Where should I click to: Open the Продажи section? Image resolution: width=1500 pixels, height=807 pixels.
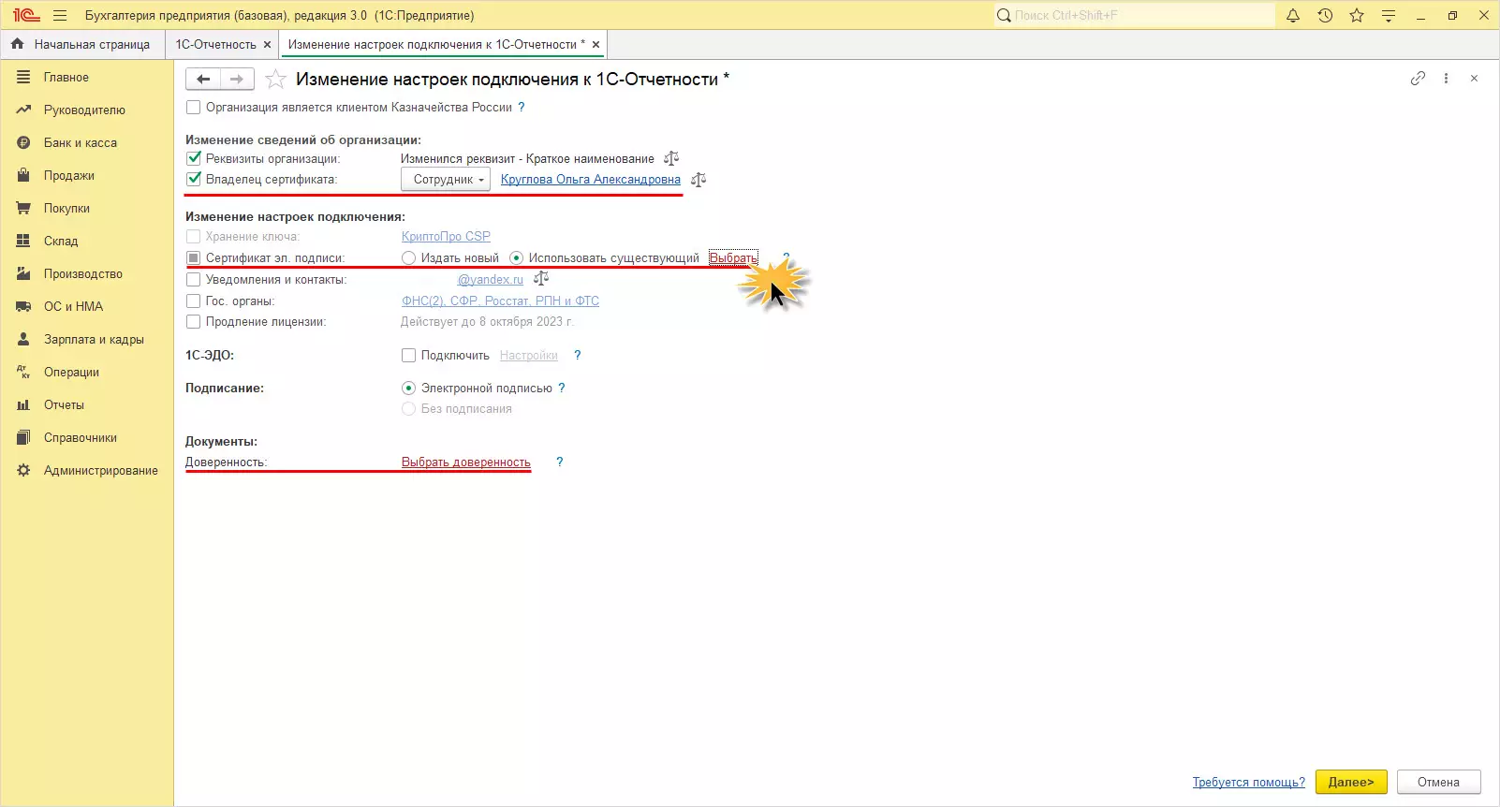tap(86, 176)
